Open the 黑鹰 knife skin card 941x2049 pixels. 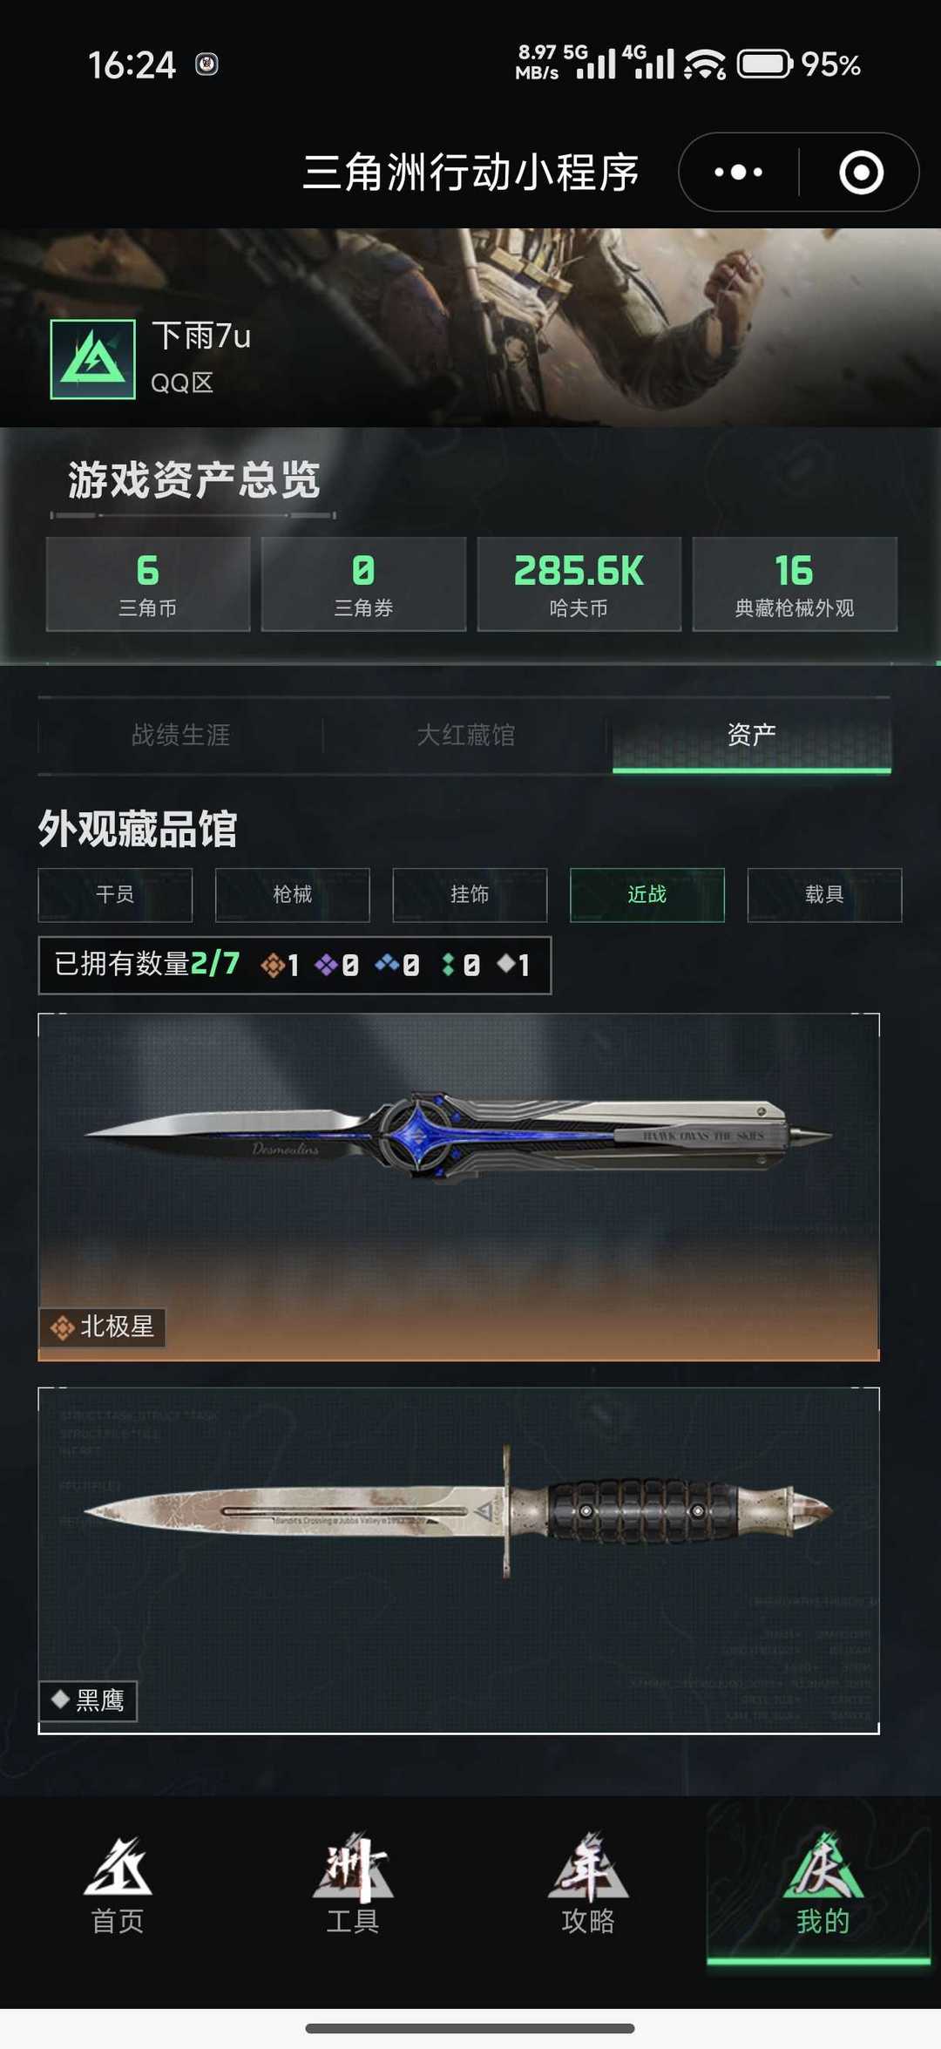coord(458,1560)
